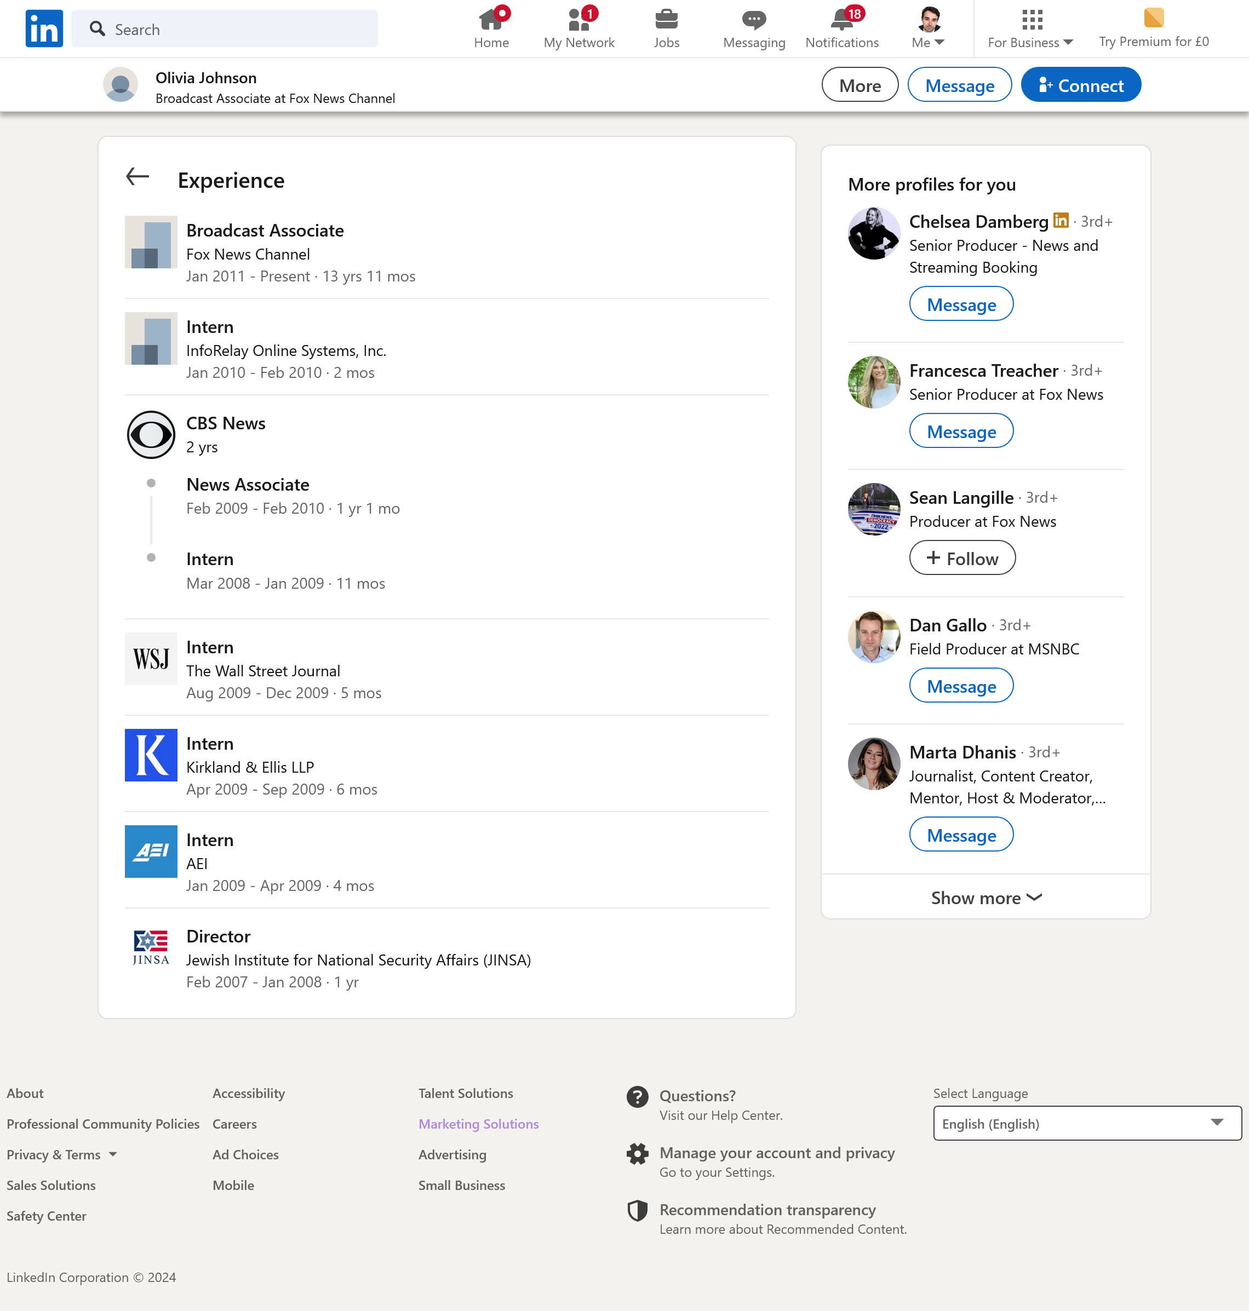The height and width of the screenshot is (1311, 1249).
Task: Click the Search input field
Action: click(225, 28)
